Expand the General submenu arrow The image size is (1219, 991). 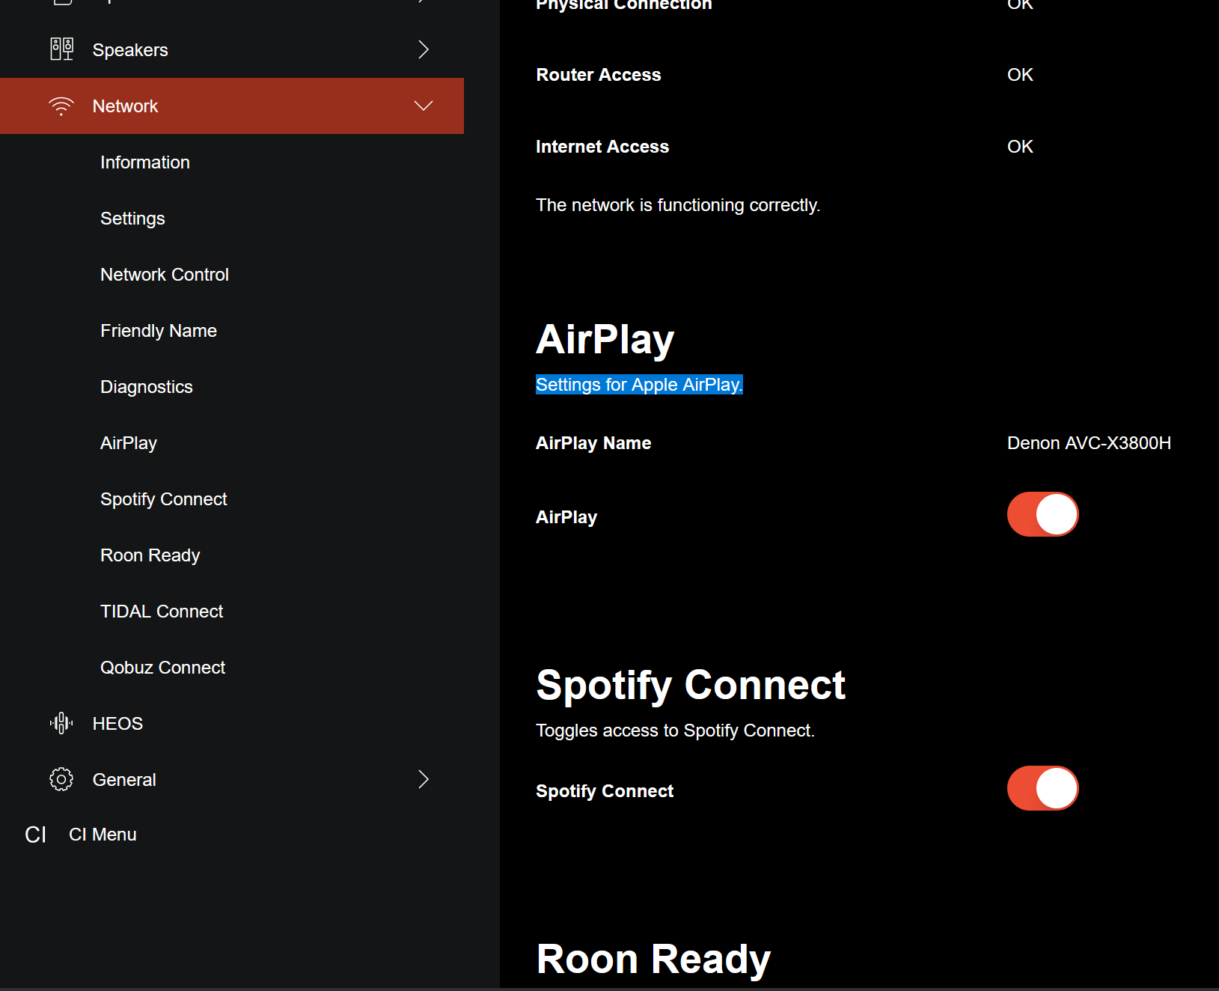(424, 779)
